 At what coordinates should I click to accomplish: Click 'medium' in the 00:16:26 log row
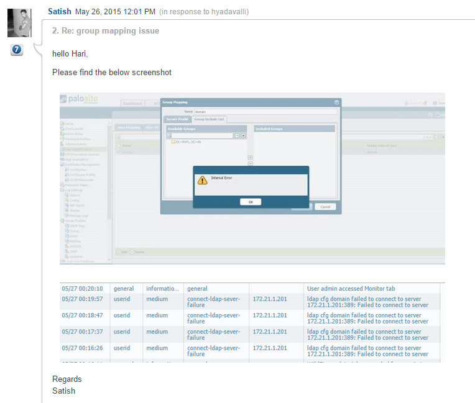click(157, 348)
